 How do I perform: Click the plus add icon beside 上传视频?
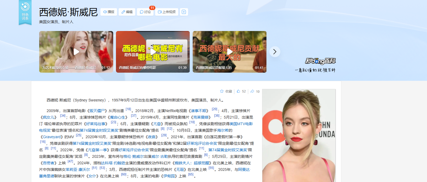coord(184,12)
